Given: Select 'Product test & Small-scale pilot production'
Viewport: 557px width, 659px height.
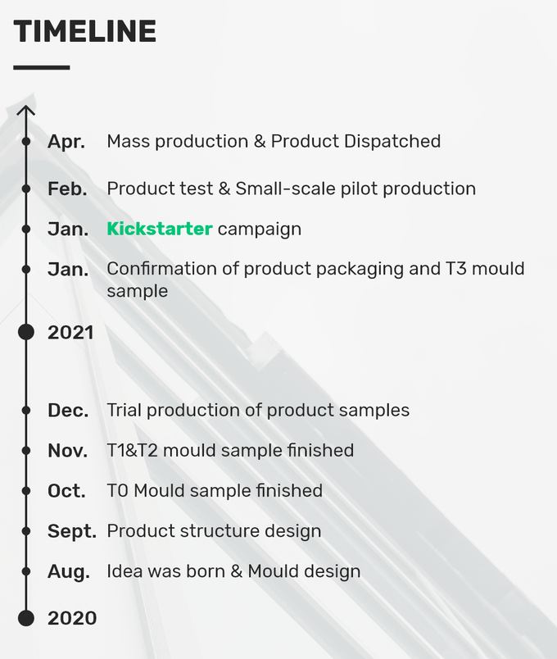Looking at the screenshot, I should pos(291,189).
